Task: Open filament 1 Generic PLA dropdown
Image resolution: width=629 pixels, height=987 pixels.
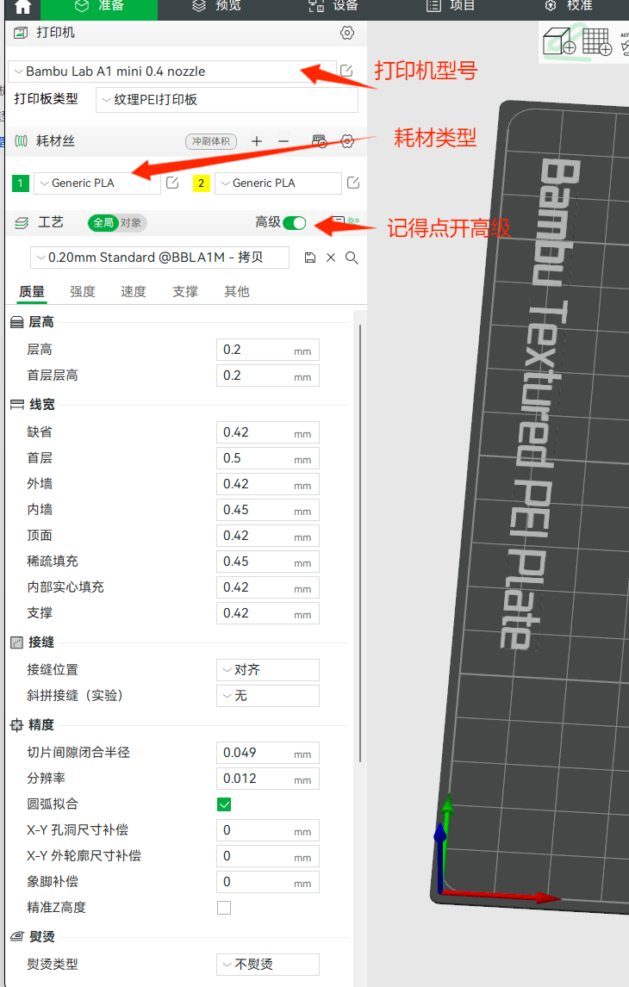Action: pos(97,183)
